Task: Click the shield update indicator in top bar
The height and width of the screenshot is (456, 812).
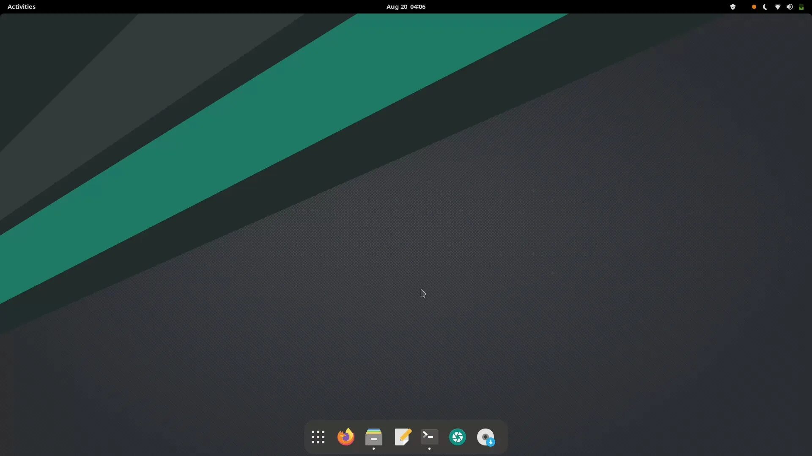Action: (x=733, y=7)
